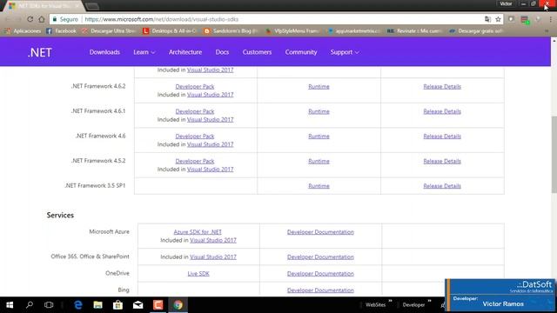This screenshot has width=557, height=313.
Task: Select the Microsoft Azure row label
Action: (x=109, y=232)
